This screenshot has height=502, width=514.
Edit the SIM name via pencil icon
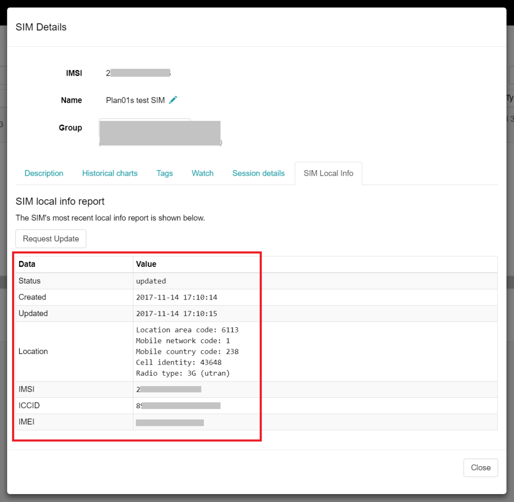[x=173, y=100]
